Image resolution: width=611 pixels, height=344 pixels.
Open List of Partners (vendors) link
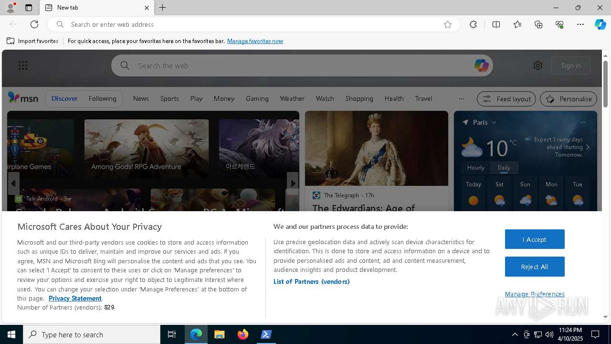coord(311,281)
